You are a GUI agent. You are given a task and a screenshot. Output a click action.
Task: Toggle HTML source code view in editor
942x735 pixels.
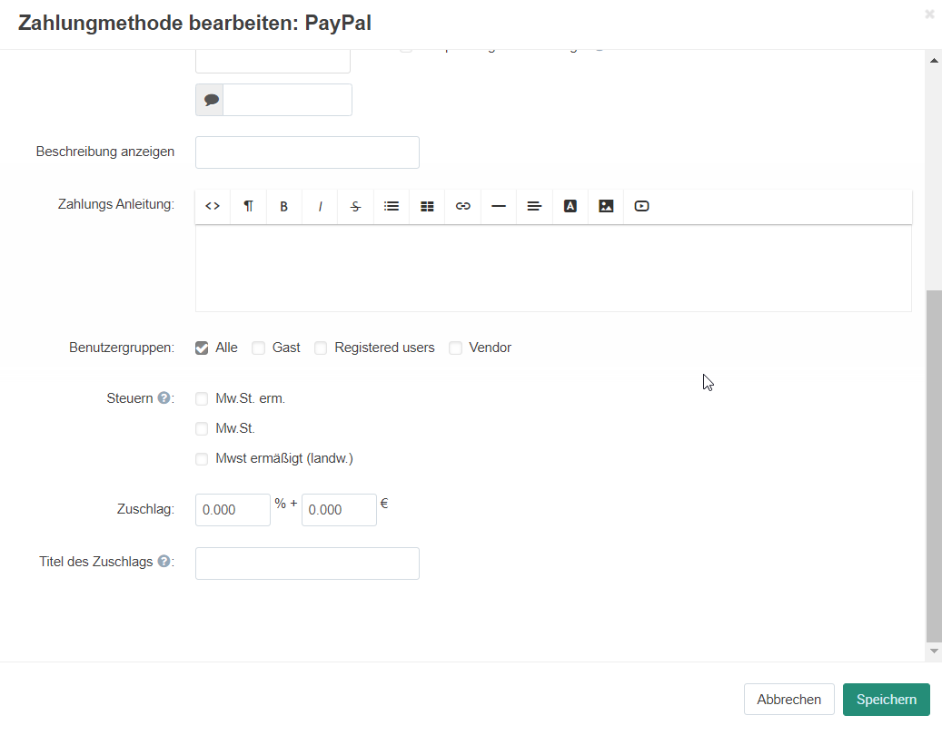coord(213,206)
